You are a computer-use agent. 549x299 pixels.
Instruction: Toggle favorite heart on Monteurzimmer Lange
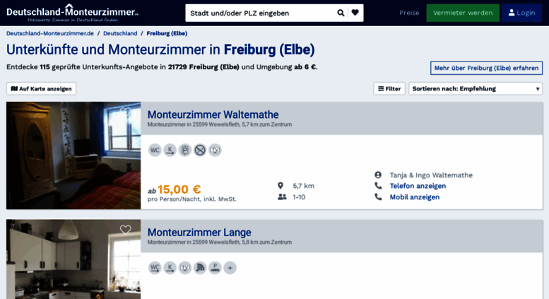(x=125, y=230)
